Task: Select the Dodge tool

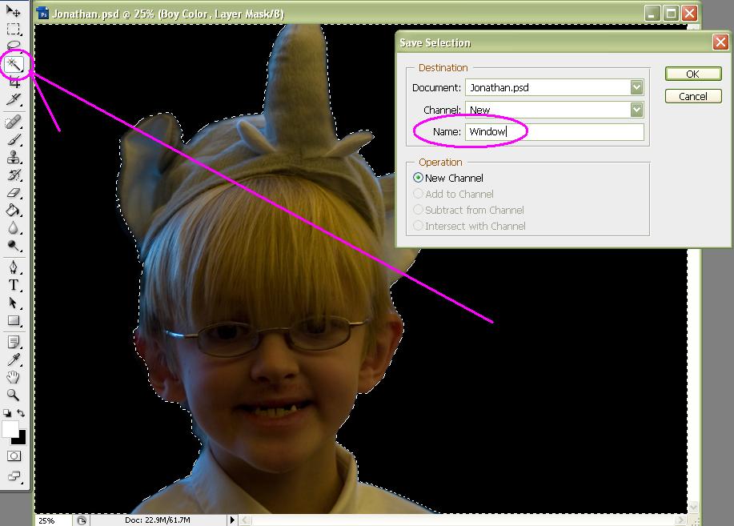Action: [13, 246]
